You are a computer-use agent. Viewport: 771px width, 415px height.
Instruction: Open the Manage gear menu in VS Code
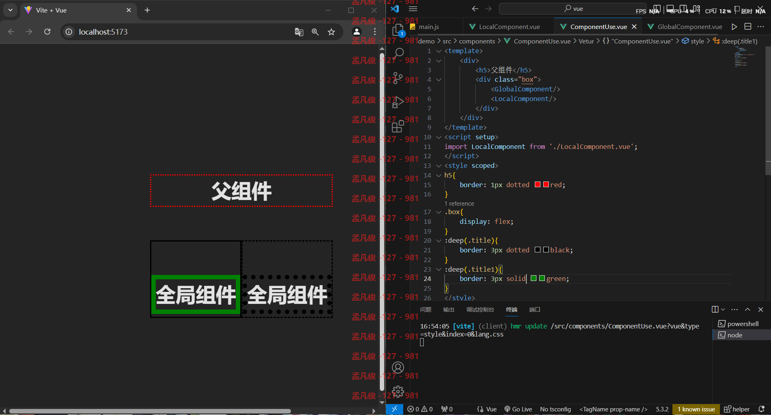[x=398, y=391]
